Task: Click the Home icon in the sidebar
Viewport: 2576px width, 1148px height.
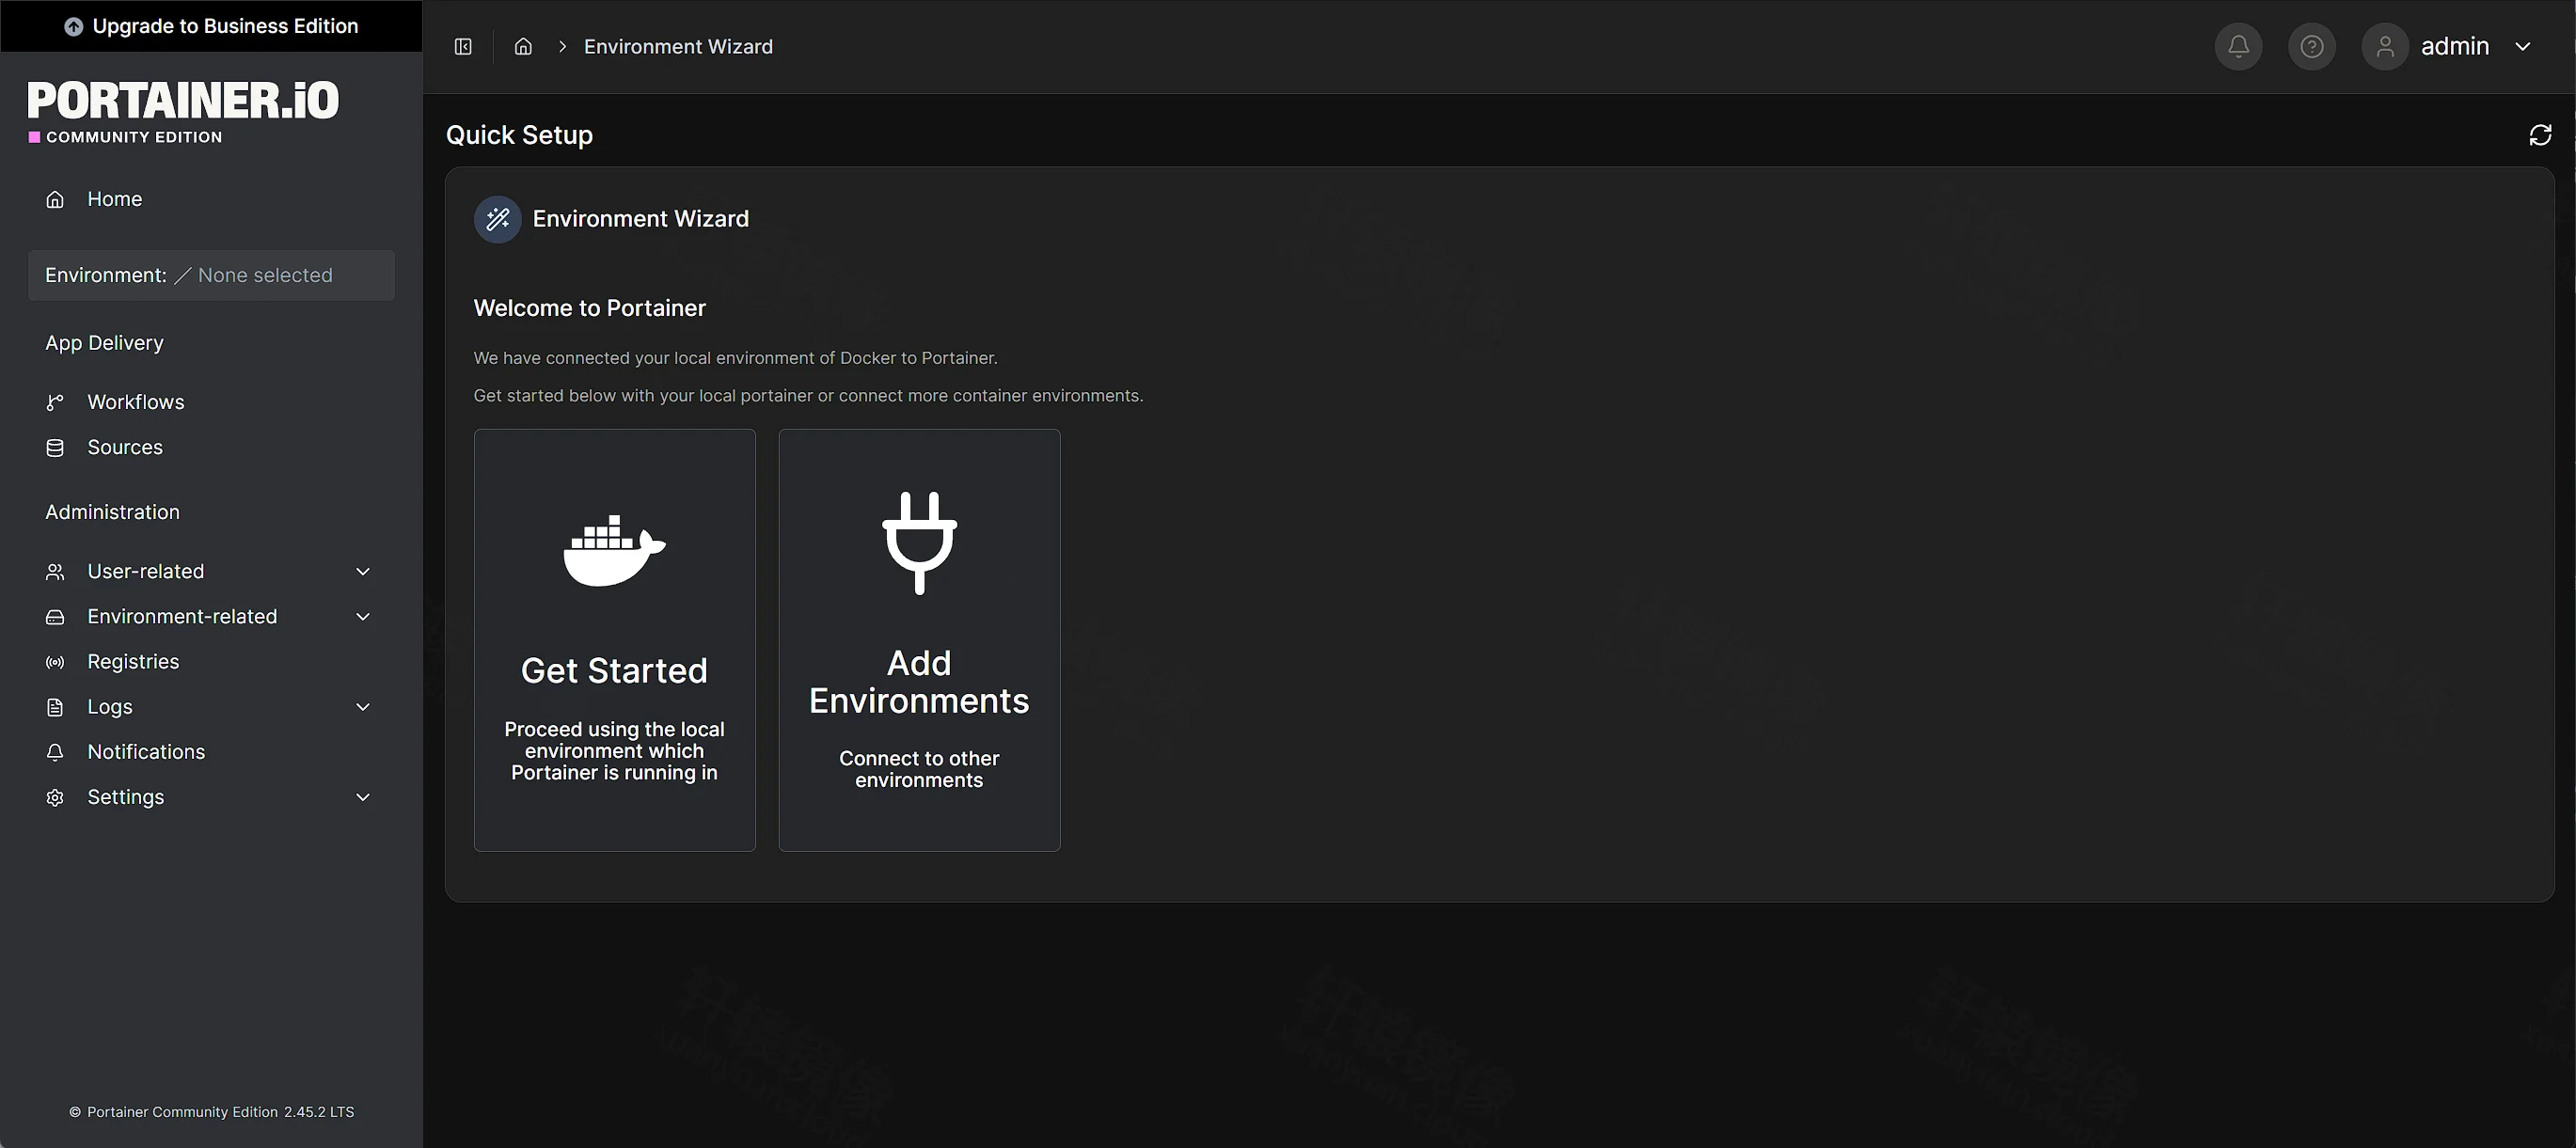Action: 55,200
